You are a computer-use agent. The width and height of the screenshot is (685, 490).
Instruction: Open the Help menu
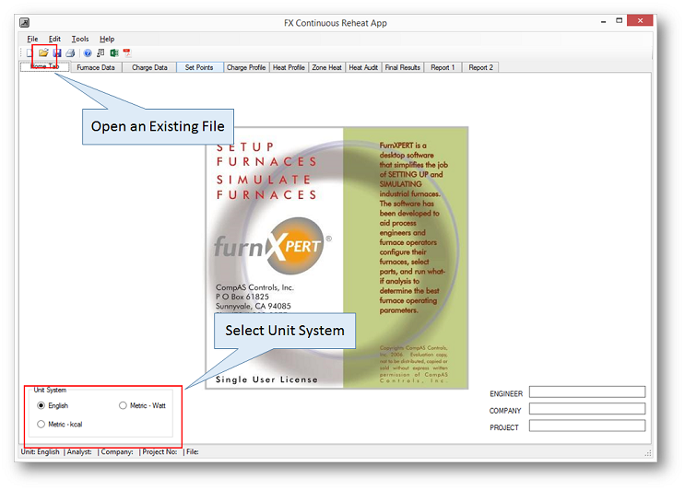(x=107, y=39)
